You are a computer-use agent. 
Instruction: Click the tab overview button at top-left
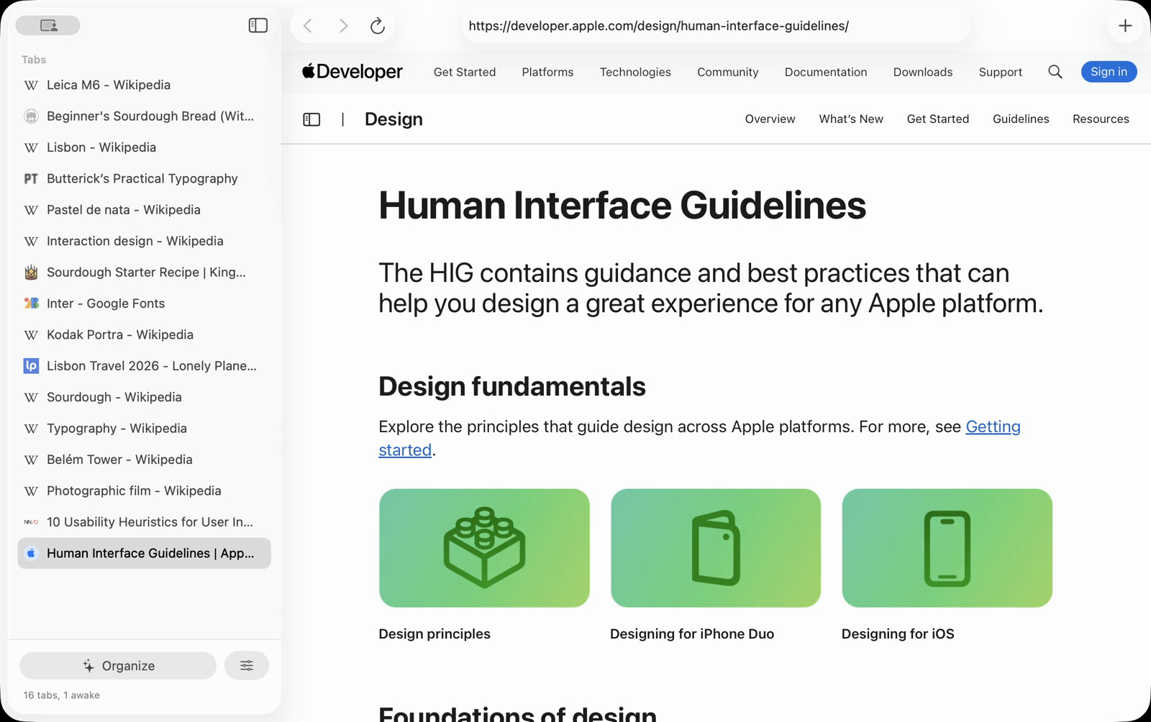pyautogui.click(x=48, y=25)
